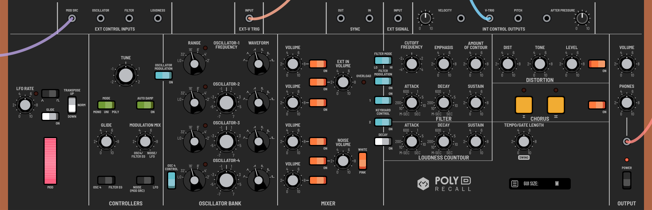The width and height of the screenshot is (652, 210).
Task: Toggle the FILTER MODE lo/hi switch
Action: pyautogui.click(x=383, y=60)
